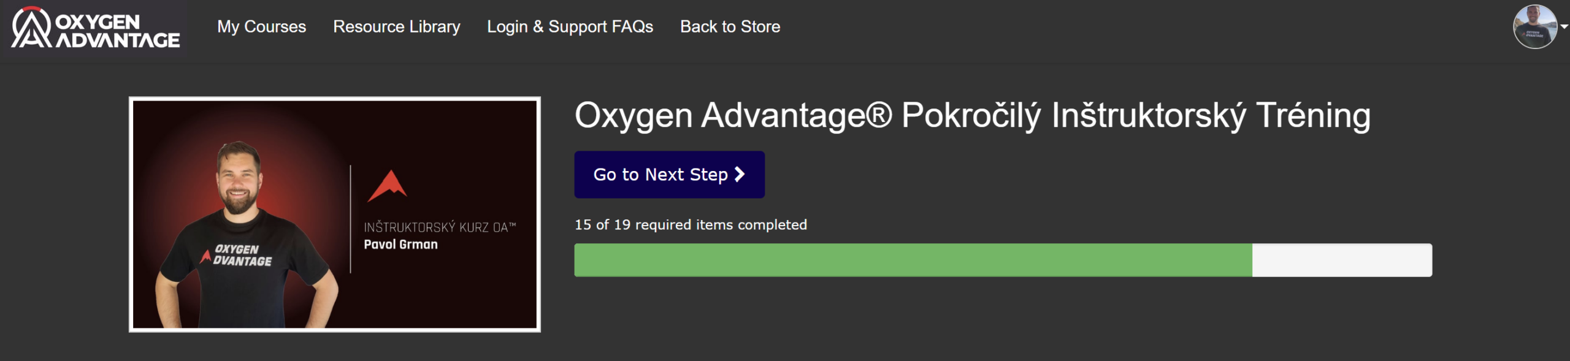Screen dimensions: 1570x361
Task: Click the Pavol Grman name in banner
Action: (400, 245)
